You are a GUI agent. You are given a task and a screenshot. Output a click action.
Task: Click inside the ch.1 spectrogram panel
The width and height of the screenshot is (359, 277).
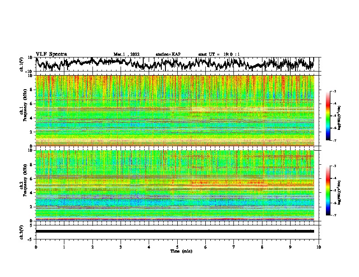click(x=175, y=110)
